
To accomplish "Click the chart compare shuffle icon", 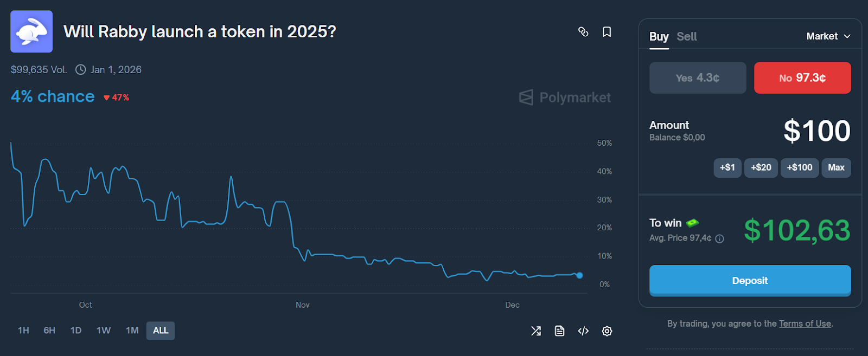I will [536, 331].
